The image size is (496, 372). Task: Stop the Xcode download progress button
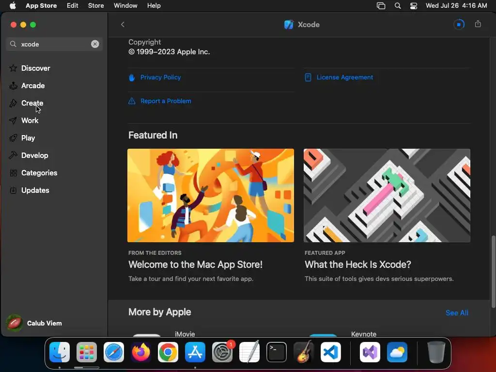[459, 24]
